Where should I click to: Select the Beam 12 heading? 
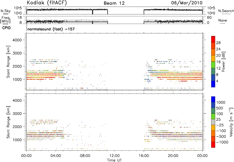point(114,3)
